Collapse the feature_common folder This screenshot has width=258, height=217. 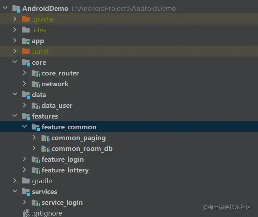tap(24, 126)
